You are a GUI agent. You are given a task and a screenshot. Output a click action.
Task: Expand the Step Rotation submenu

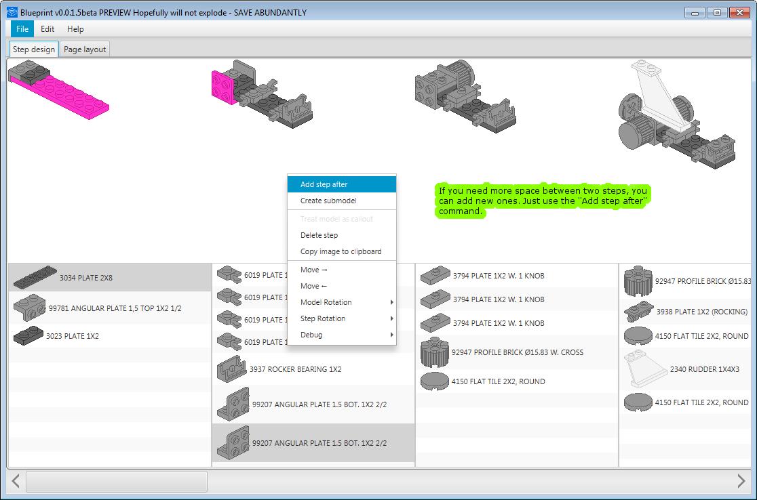click(x=342, y=318)
